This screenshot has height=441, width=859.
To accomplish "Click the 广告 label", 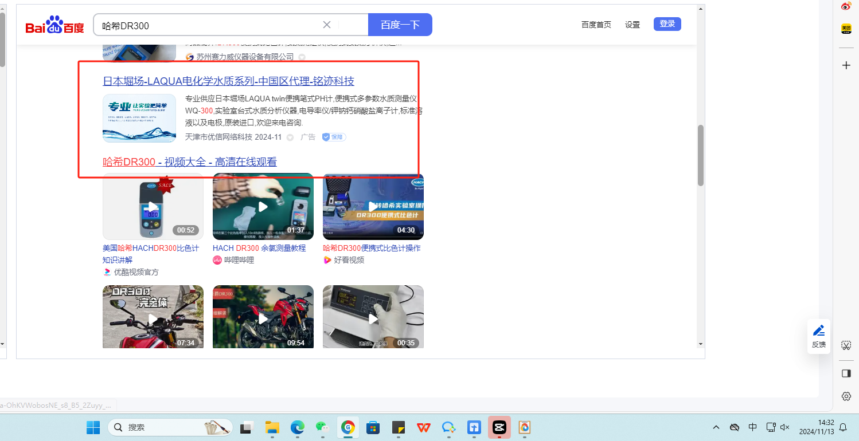I will pos(308,137).
